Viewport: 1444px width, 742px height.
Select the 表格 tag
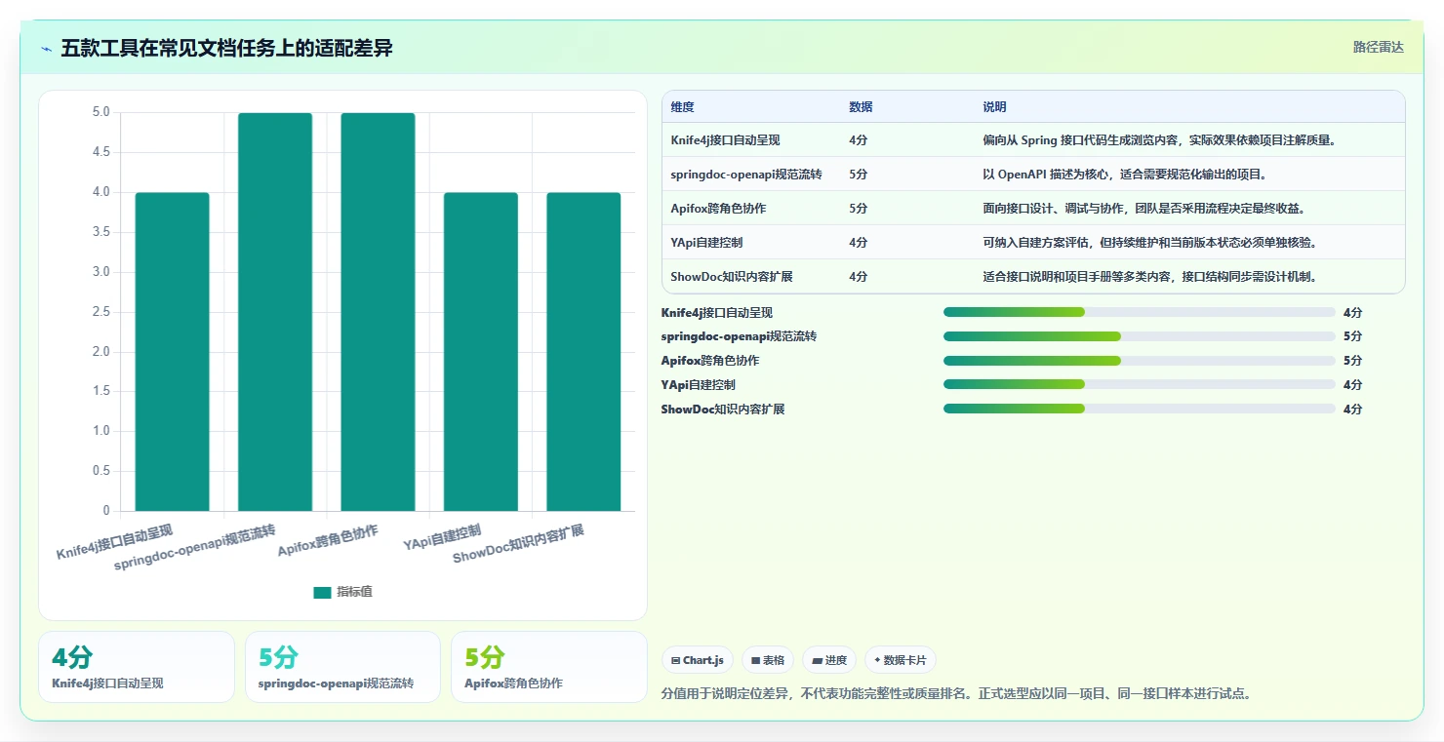click(768, 660)
